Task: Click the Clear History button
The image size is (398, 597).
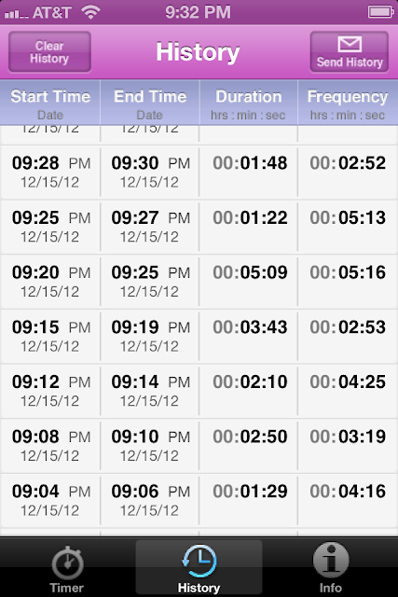Action: [x=49, y=52]
